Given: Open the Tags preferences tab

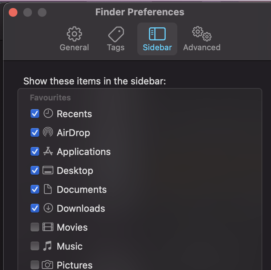Looking at the screenshot, I should coord(116,39).
